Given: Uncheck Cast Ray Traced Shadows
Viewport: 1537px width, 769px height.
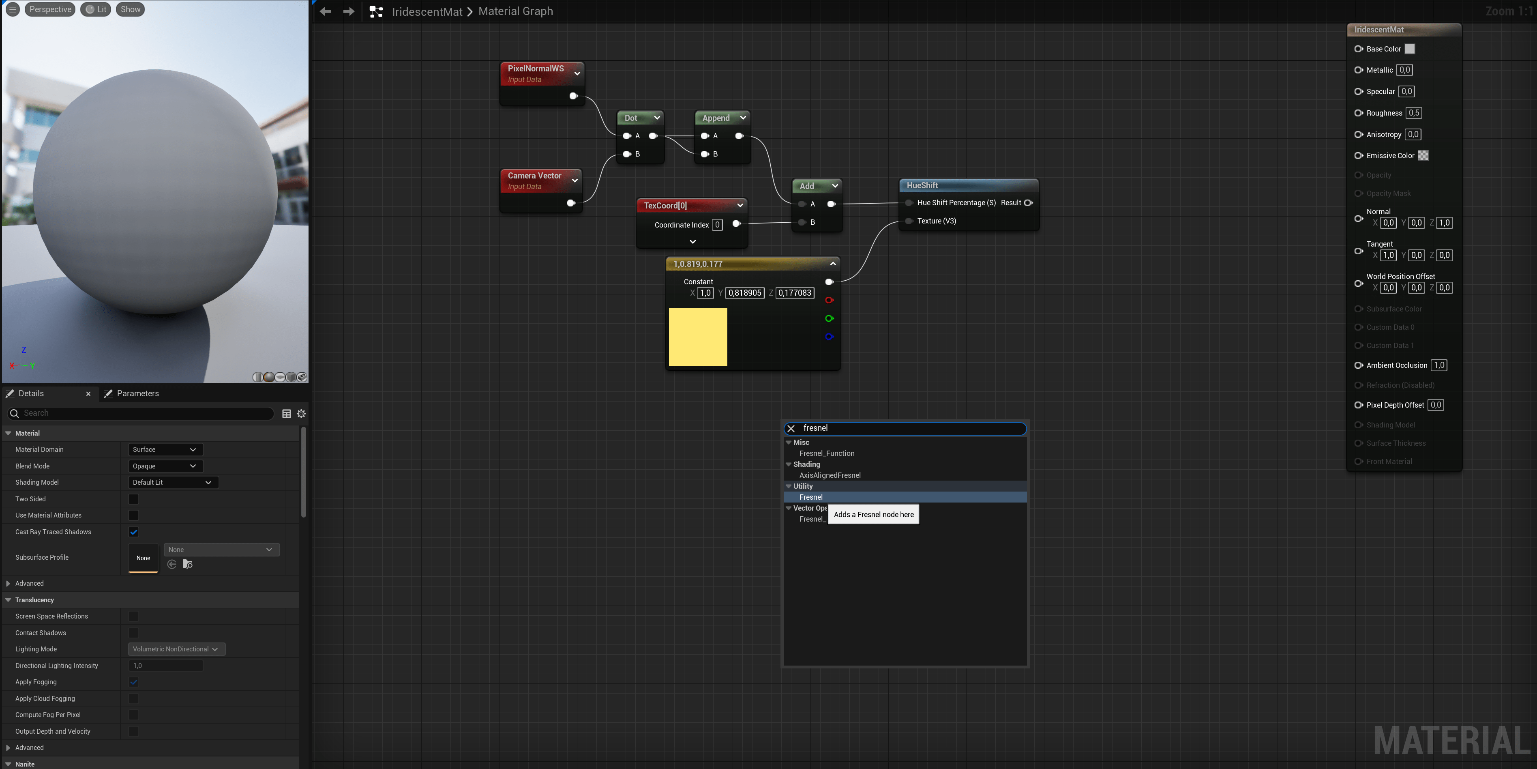Looking at the screenshot, I should coord(134,531).
